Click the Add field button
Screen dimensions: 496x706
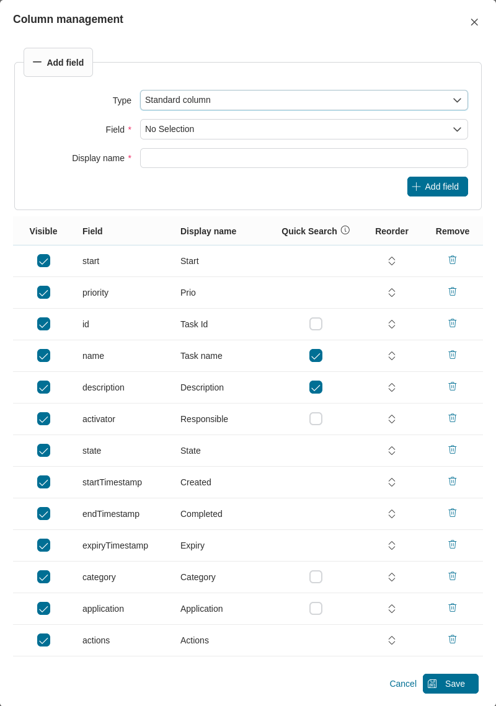(438, 187)
